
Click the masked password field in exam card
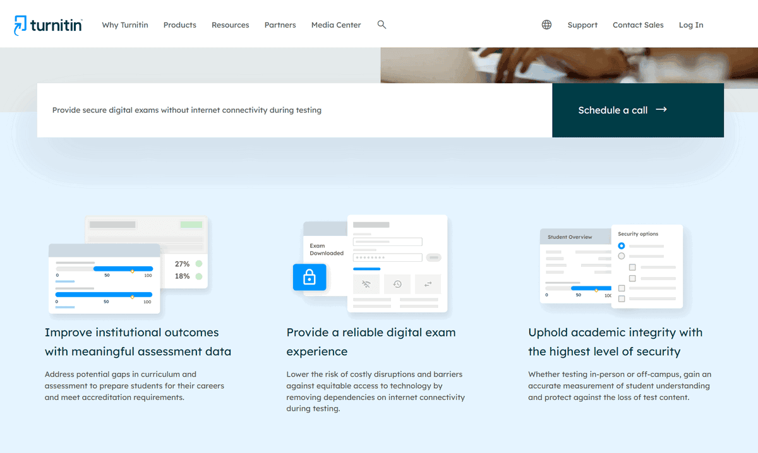coord(387,257)
